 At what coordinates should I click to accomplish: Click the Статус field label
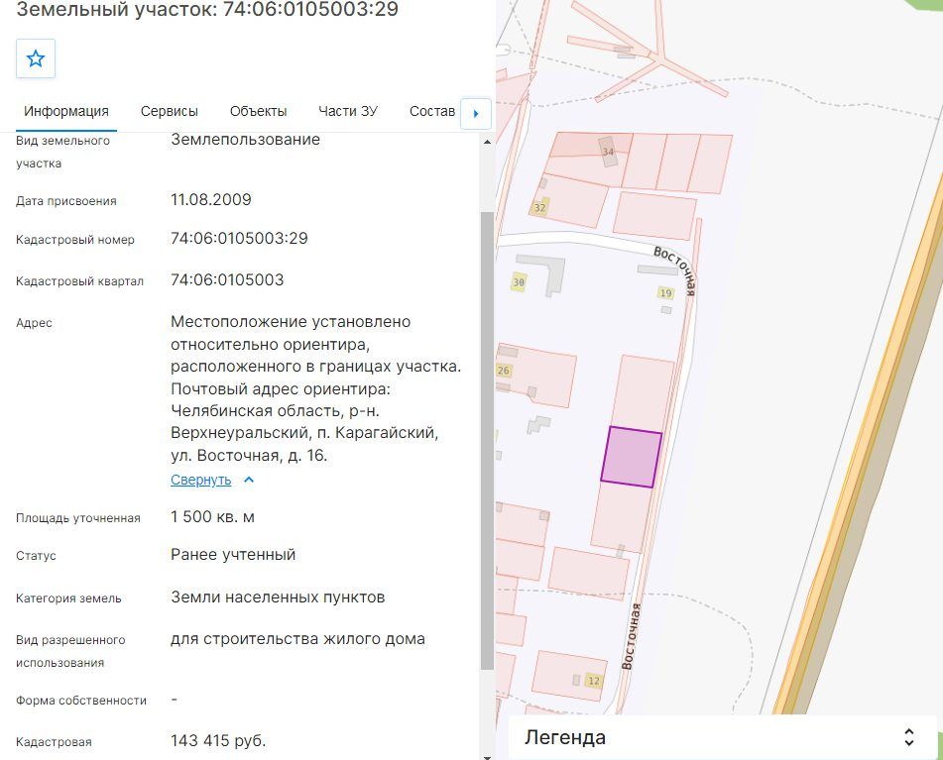[x=36, y=556]
